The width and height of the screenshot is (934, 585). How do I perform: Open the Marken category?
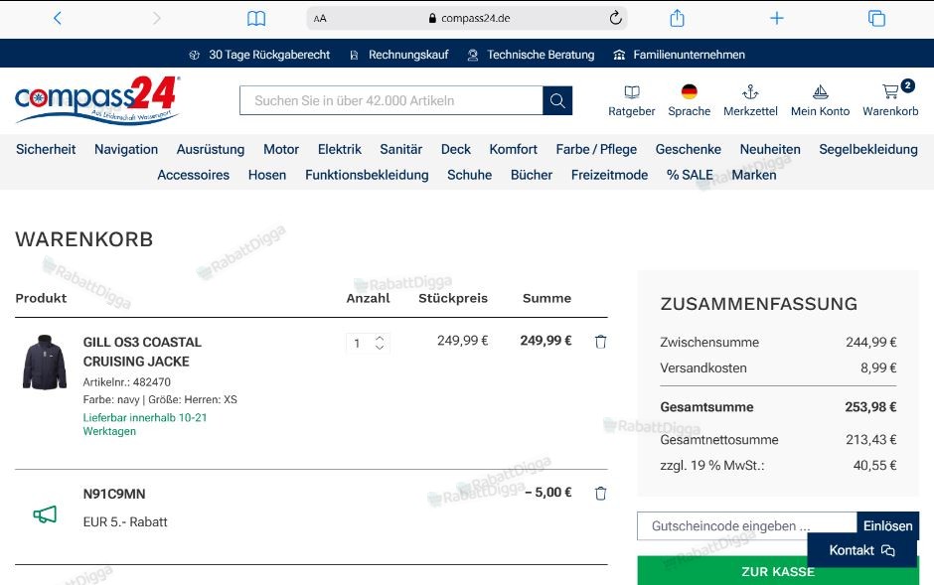coord(754,175)
